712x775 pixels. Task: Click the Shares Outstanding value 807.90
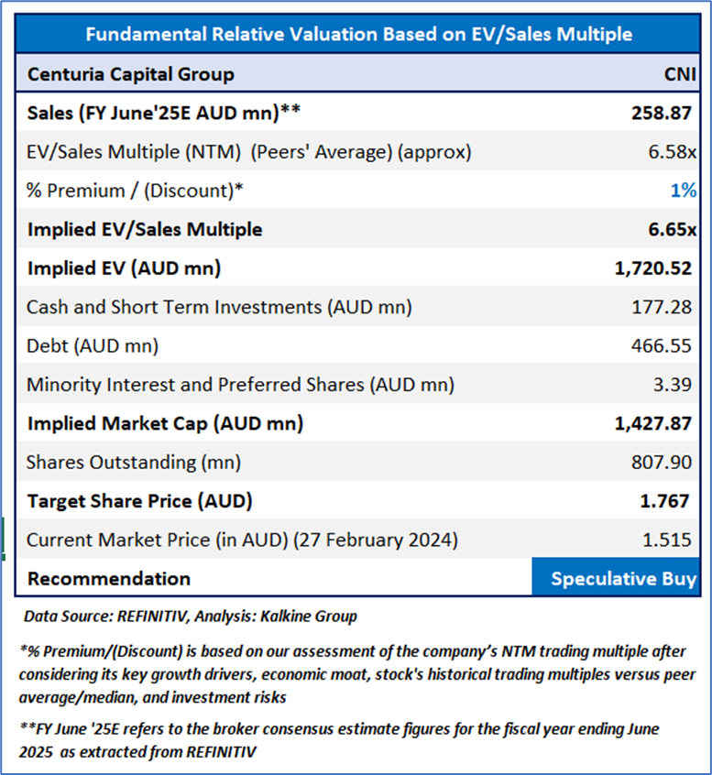[x=663, y=463]
